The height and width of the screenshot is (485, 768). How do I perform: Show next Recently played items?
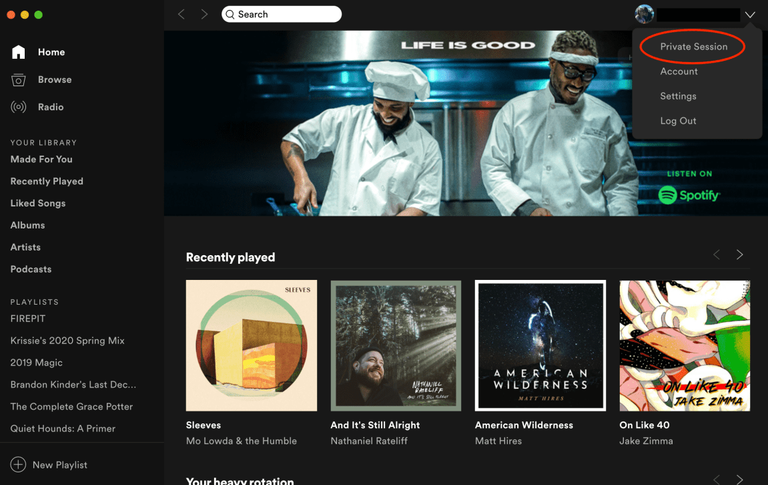pos(739,255)
